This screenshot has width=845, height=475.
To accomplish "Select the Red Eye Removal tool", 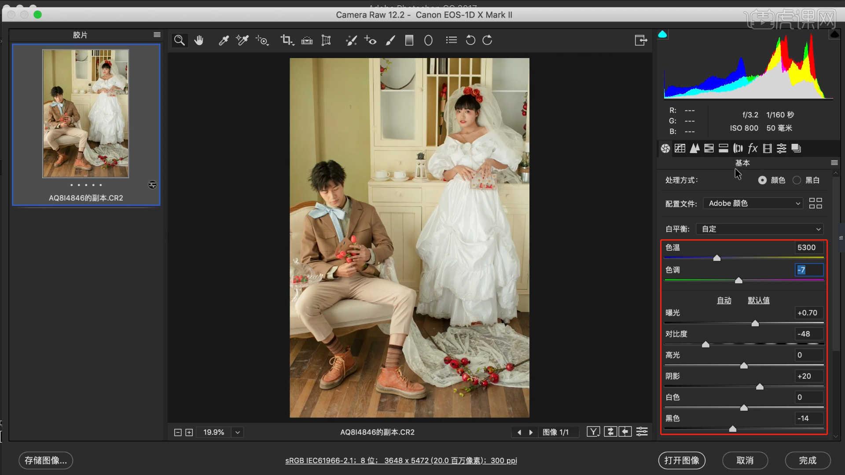I will (x=370, y=40).
